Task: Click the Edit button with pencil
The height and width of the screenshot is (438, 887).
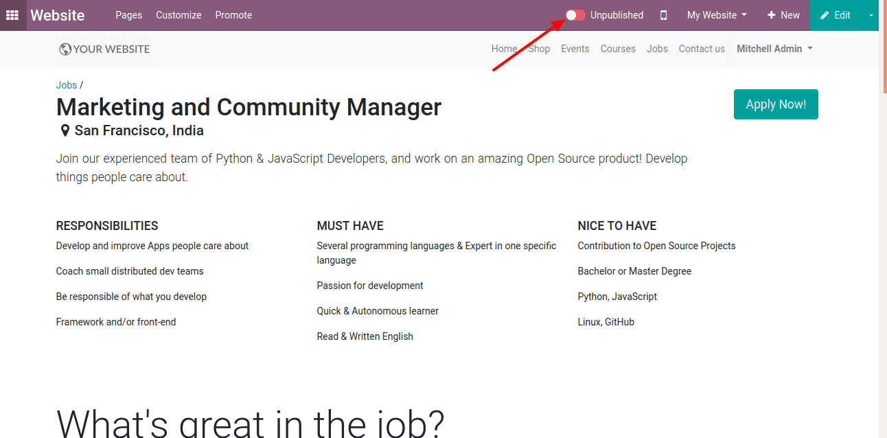Action: tap(836, 15)
